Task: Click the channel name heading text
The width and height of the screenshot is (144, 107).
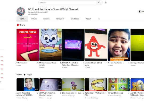Action: point(53,9)
